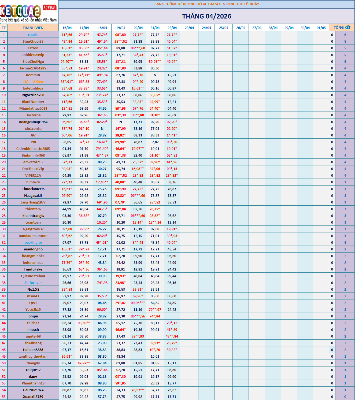The image size is (355, 400).
Task: Select the BẢNG THỐNG KÊ PHONG ĐỘ heading
Action: click(x=207, y=4)
